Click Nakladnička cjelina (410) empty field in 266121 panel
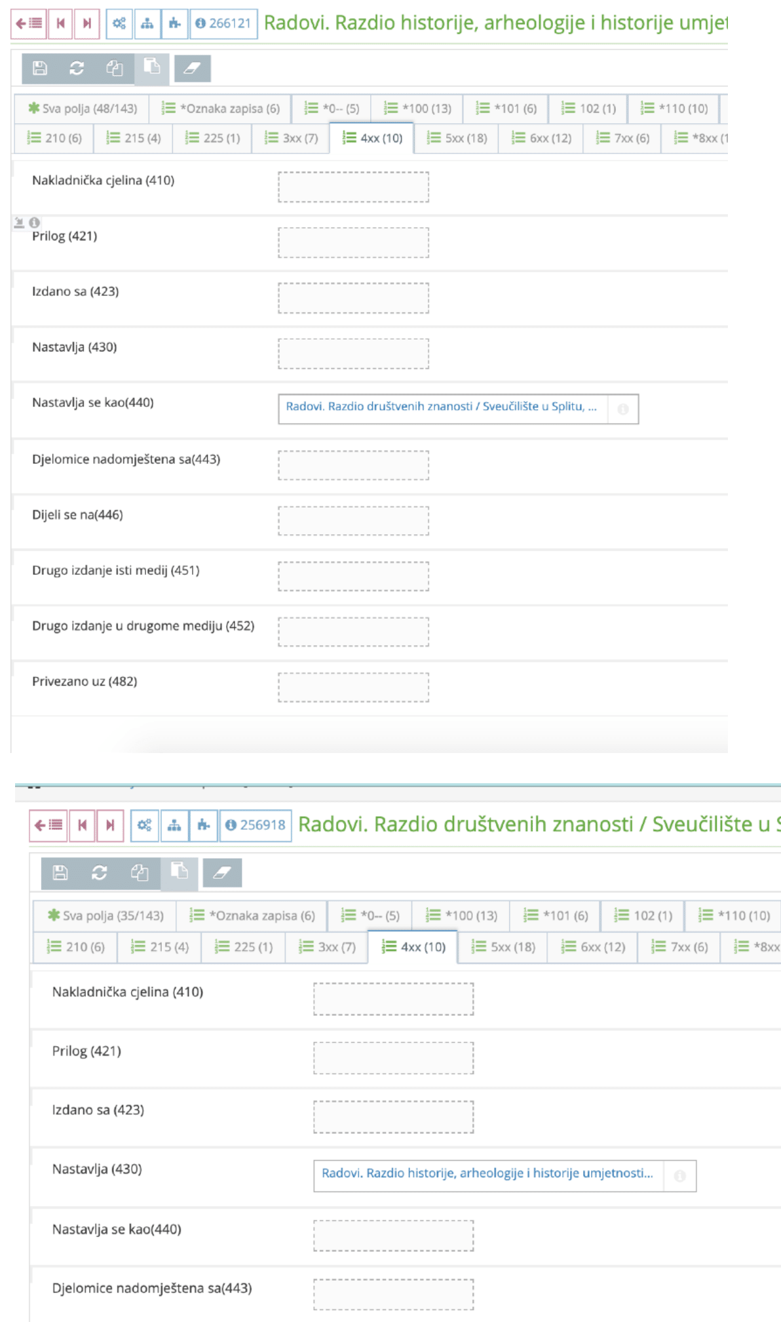781x1322 pixels. coord(353,187)
